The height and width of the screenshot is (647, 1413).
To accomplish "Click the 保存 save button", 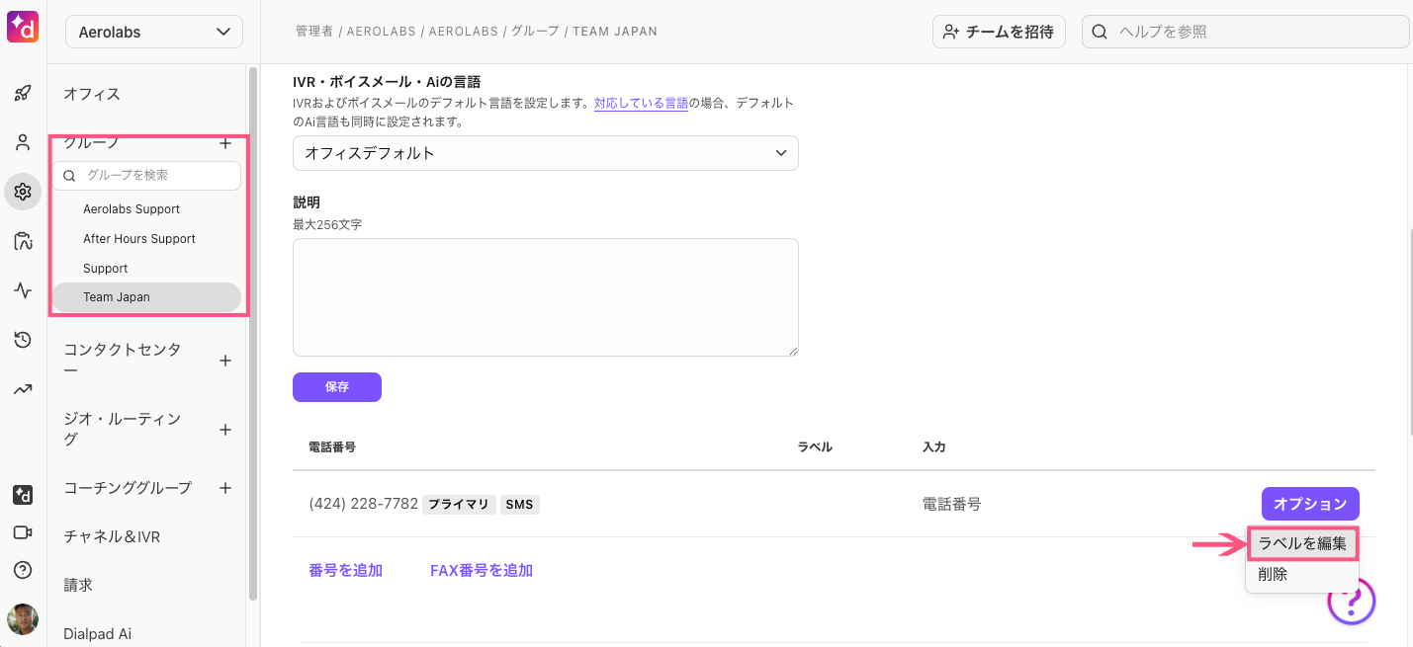I will 337,387.
